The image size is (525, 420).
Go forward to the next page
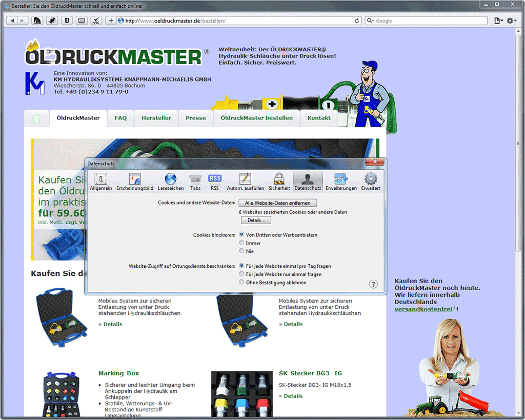(22, 21)
